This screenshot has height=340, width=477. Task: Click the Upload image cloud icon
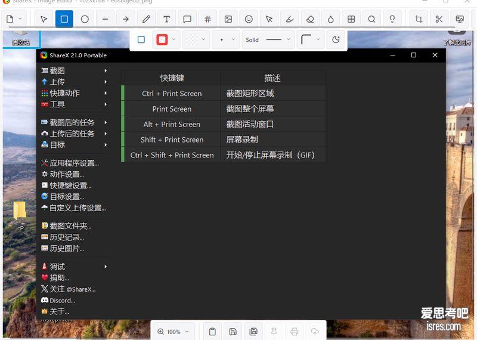(x=315, y=332)
